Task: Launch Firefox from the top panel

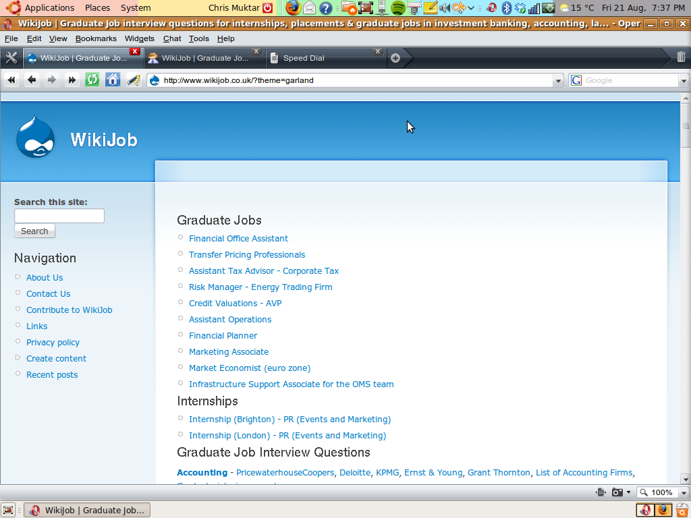Action: (x=293, y=7)
